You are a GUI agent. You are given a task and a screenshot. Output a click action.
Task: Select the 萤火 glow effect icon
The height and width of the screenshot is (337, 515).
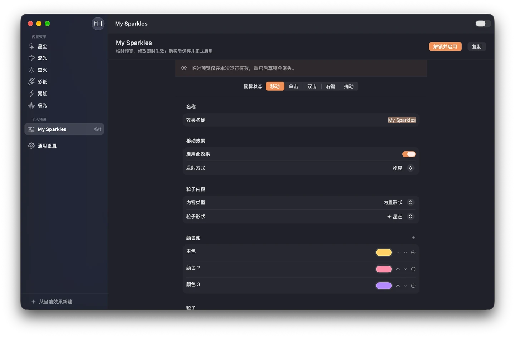pyautogui.click(x=31, y=70)
